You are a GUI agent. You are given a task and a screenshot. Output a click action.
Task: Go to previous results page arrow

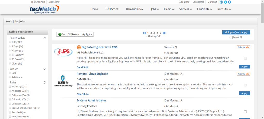pos(144,33)
